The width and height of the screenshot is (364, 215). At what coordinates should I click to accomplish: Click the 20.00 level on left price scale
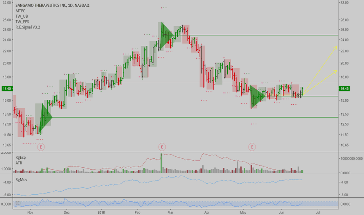click(x=7, y=63)
